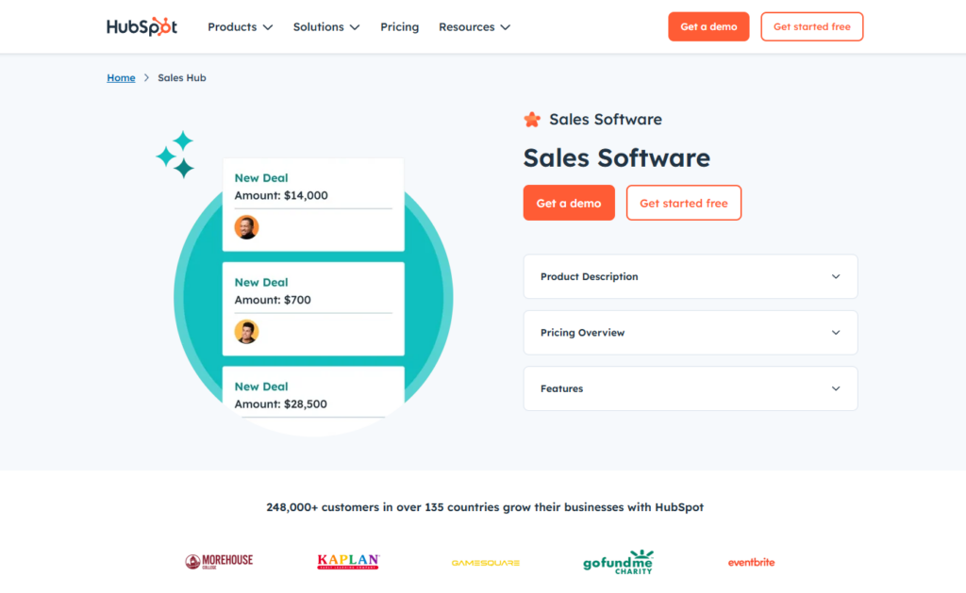Image resolution: width=966 pixels, height=593 pixels.
Task: Open the Products dropdown menu
Action: [x=240, y=27]
